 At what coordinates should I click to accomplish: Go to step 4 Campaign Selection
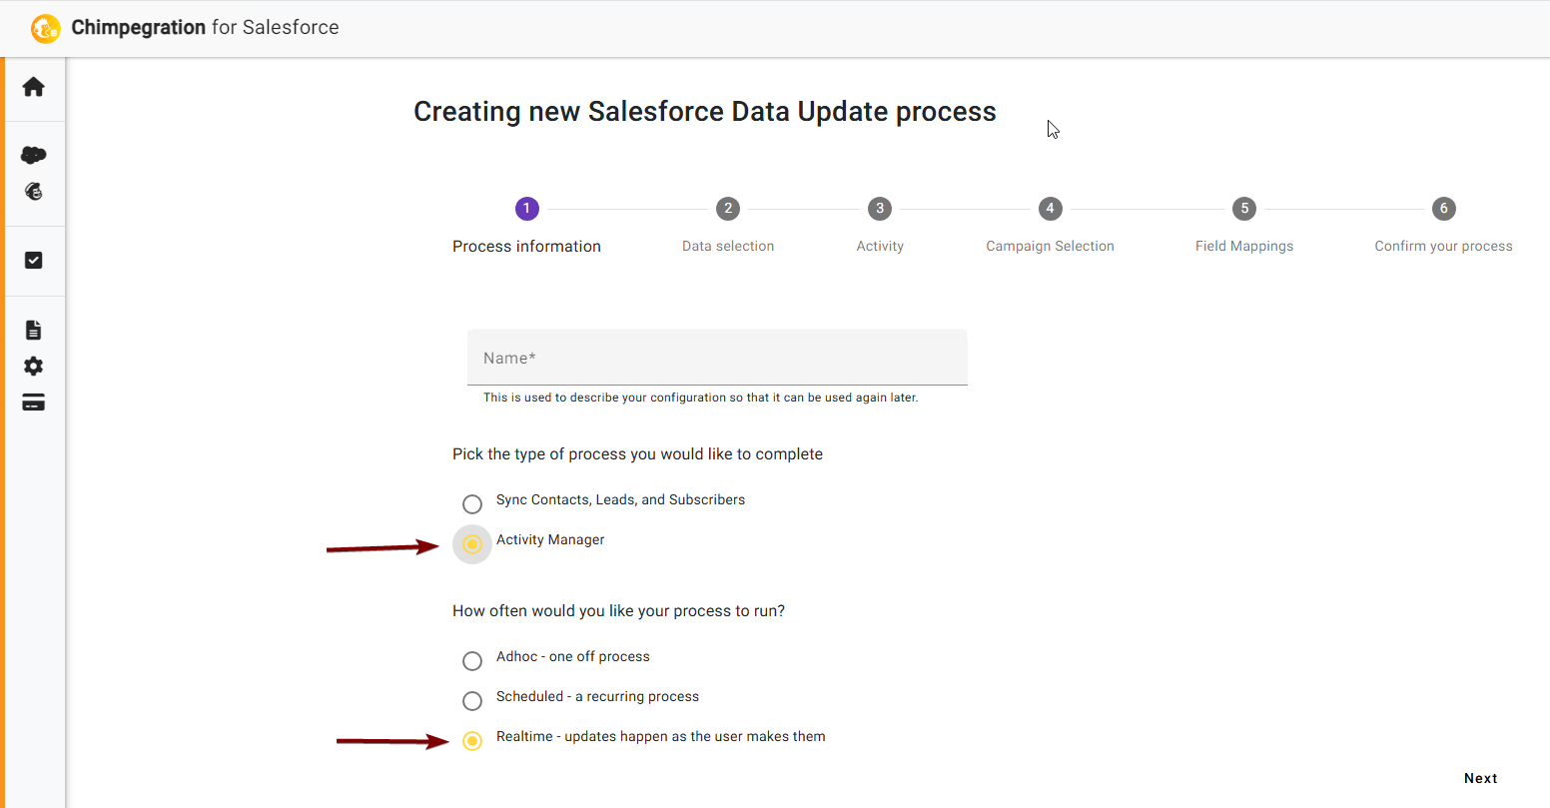1050,227
